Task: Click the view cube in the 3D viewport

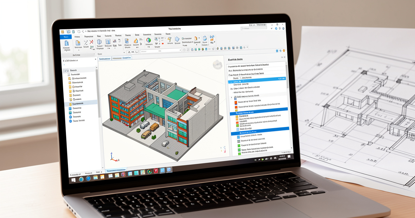Action: coord(217,65)
